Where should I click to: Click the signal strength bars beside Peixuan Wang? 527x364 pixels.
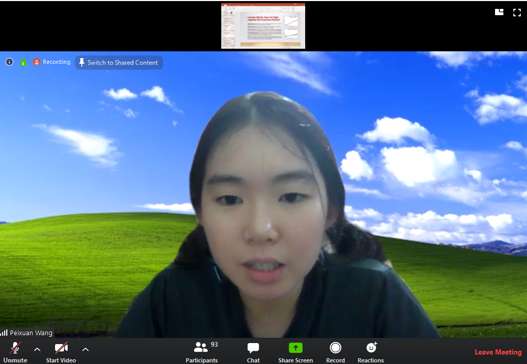click(x=4, y=333)
